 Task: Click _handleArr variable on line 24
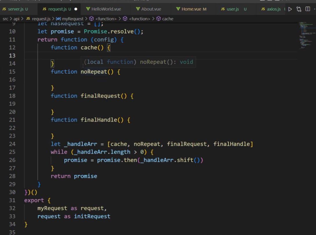[x=80, y=144]
